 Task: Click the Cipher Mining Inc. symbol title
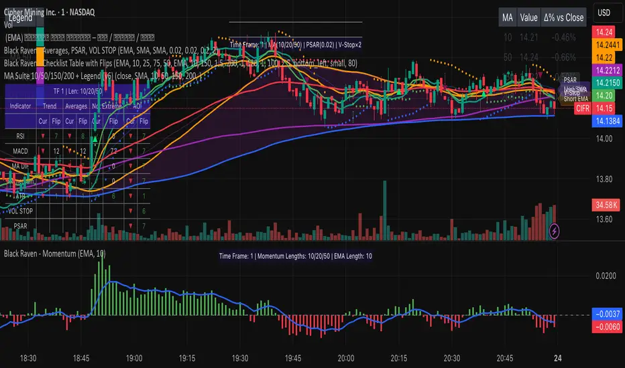pos(50,12)
